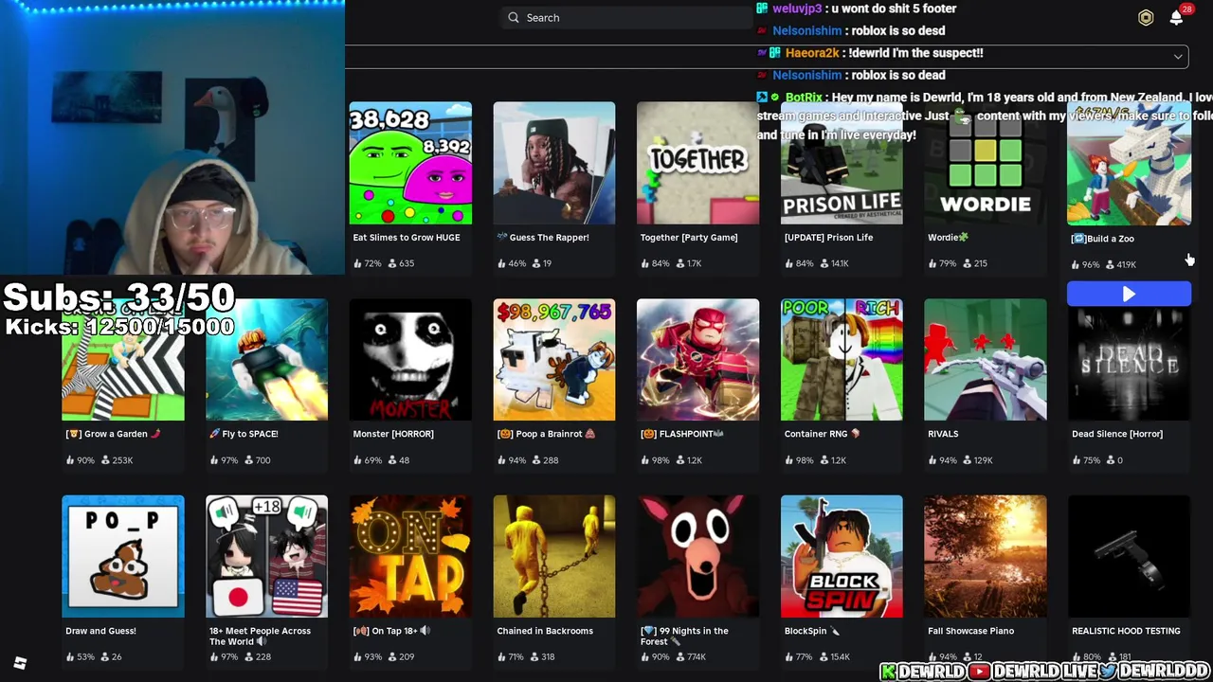Open the Robux hexagon icon
1213x682 pixels.
(x=1146, y=17)
